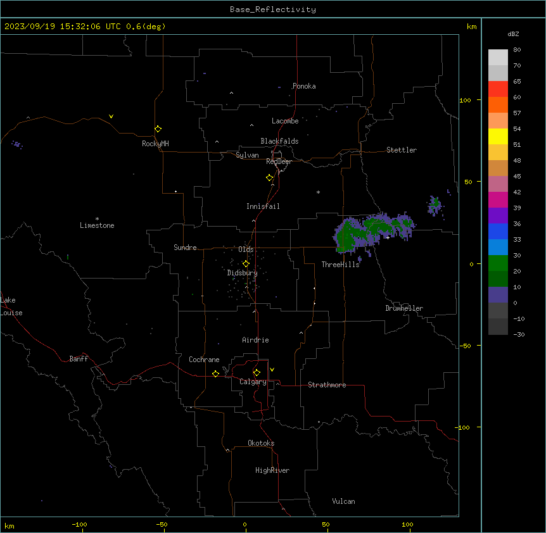
Task: Click the yellow station marker above Calgary label
Action: coord(257,373)
